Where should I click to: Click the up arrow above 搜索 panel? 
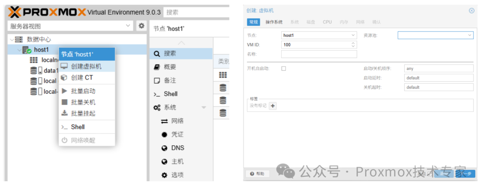(181, 43)
